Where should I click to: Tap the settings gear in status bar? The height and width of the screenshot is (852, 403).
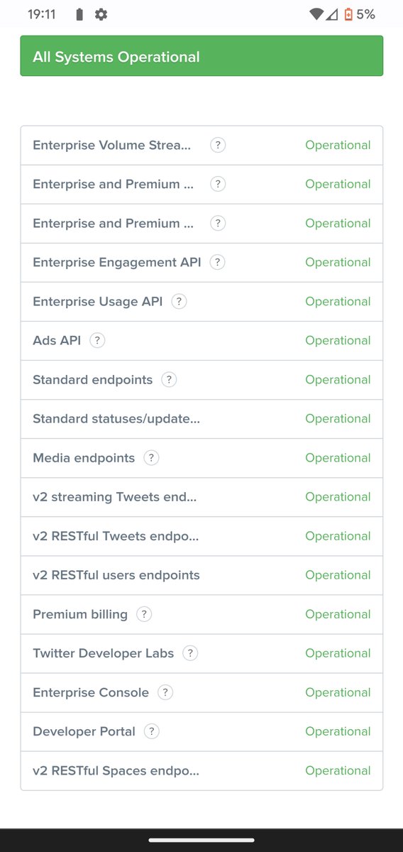(101, 14)
